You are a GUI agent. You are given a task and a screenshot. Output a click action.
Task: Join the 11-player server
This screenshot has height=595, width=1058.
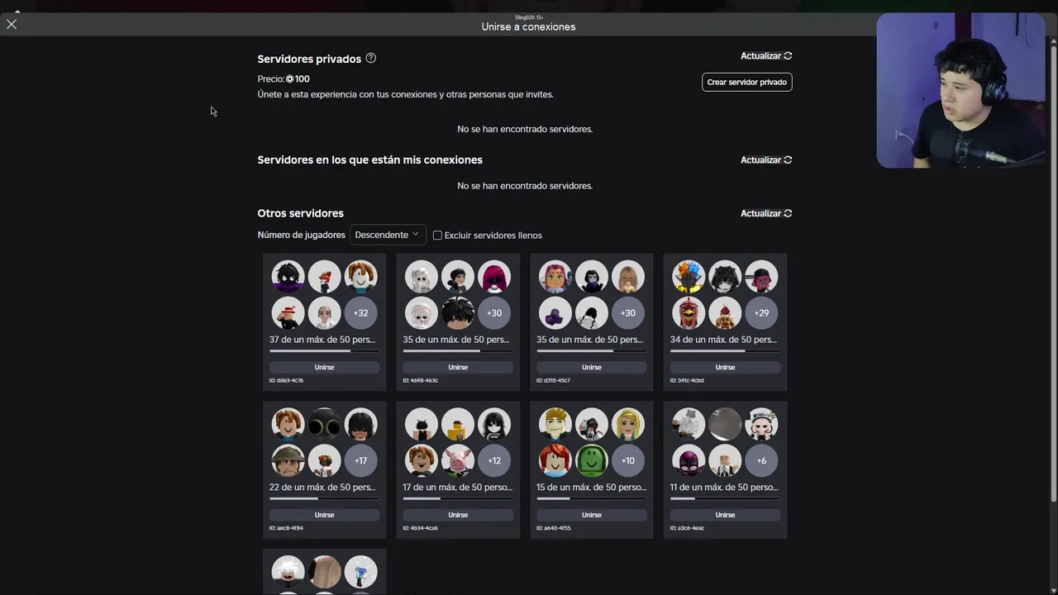725,515
